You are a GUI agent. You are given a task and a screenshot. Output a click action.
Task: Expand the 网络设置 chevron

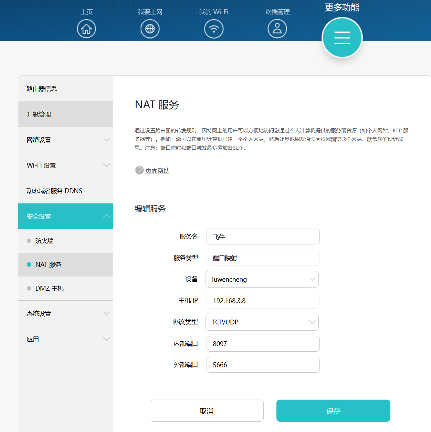coord(107,140)
